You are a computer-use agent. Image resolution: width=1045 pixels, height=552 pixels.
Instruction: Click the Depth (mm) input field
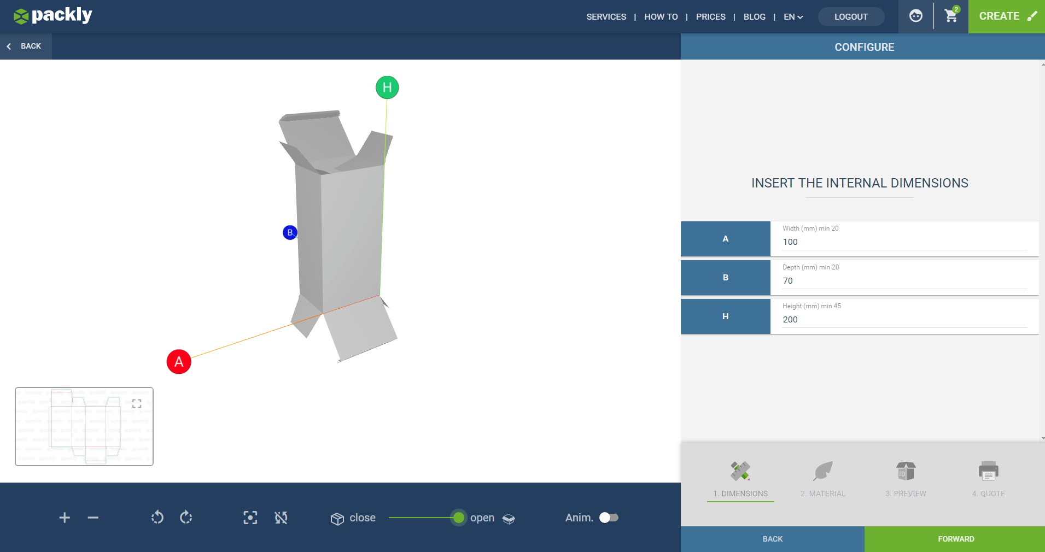click(x=904, y=281)
